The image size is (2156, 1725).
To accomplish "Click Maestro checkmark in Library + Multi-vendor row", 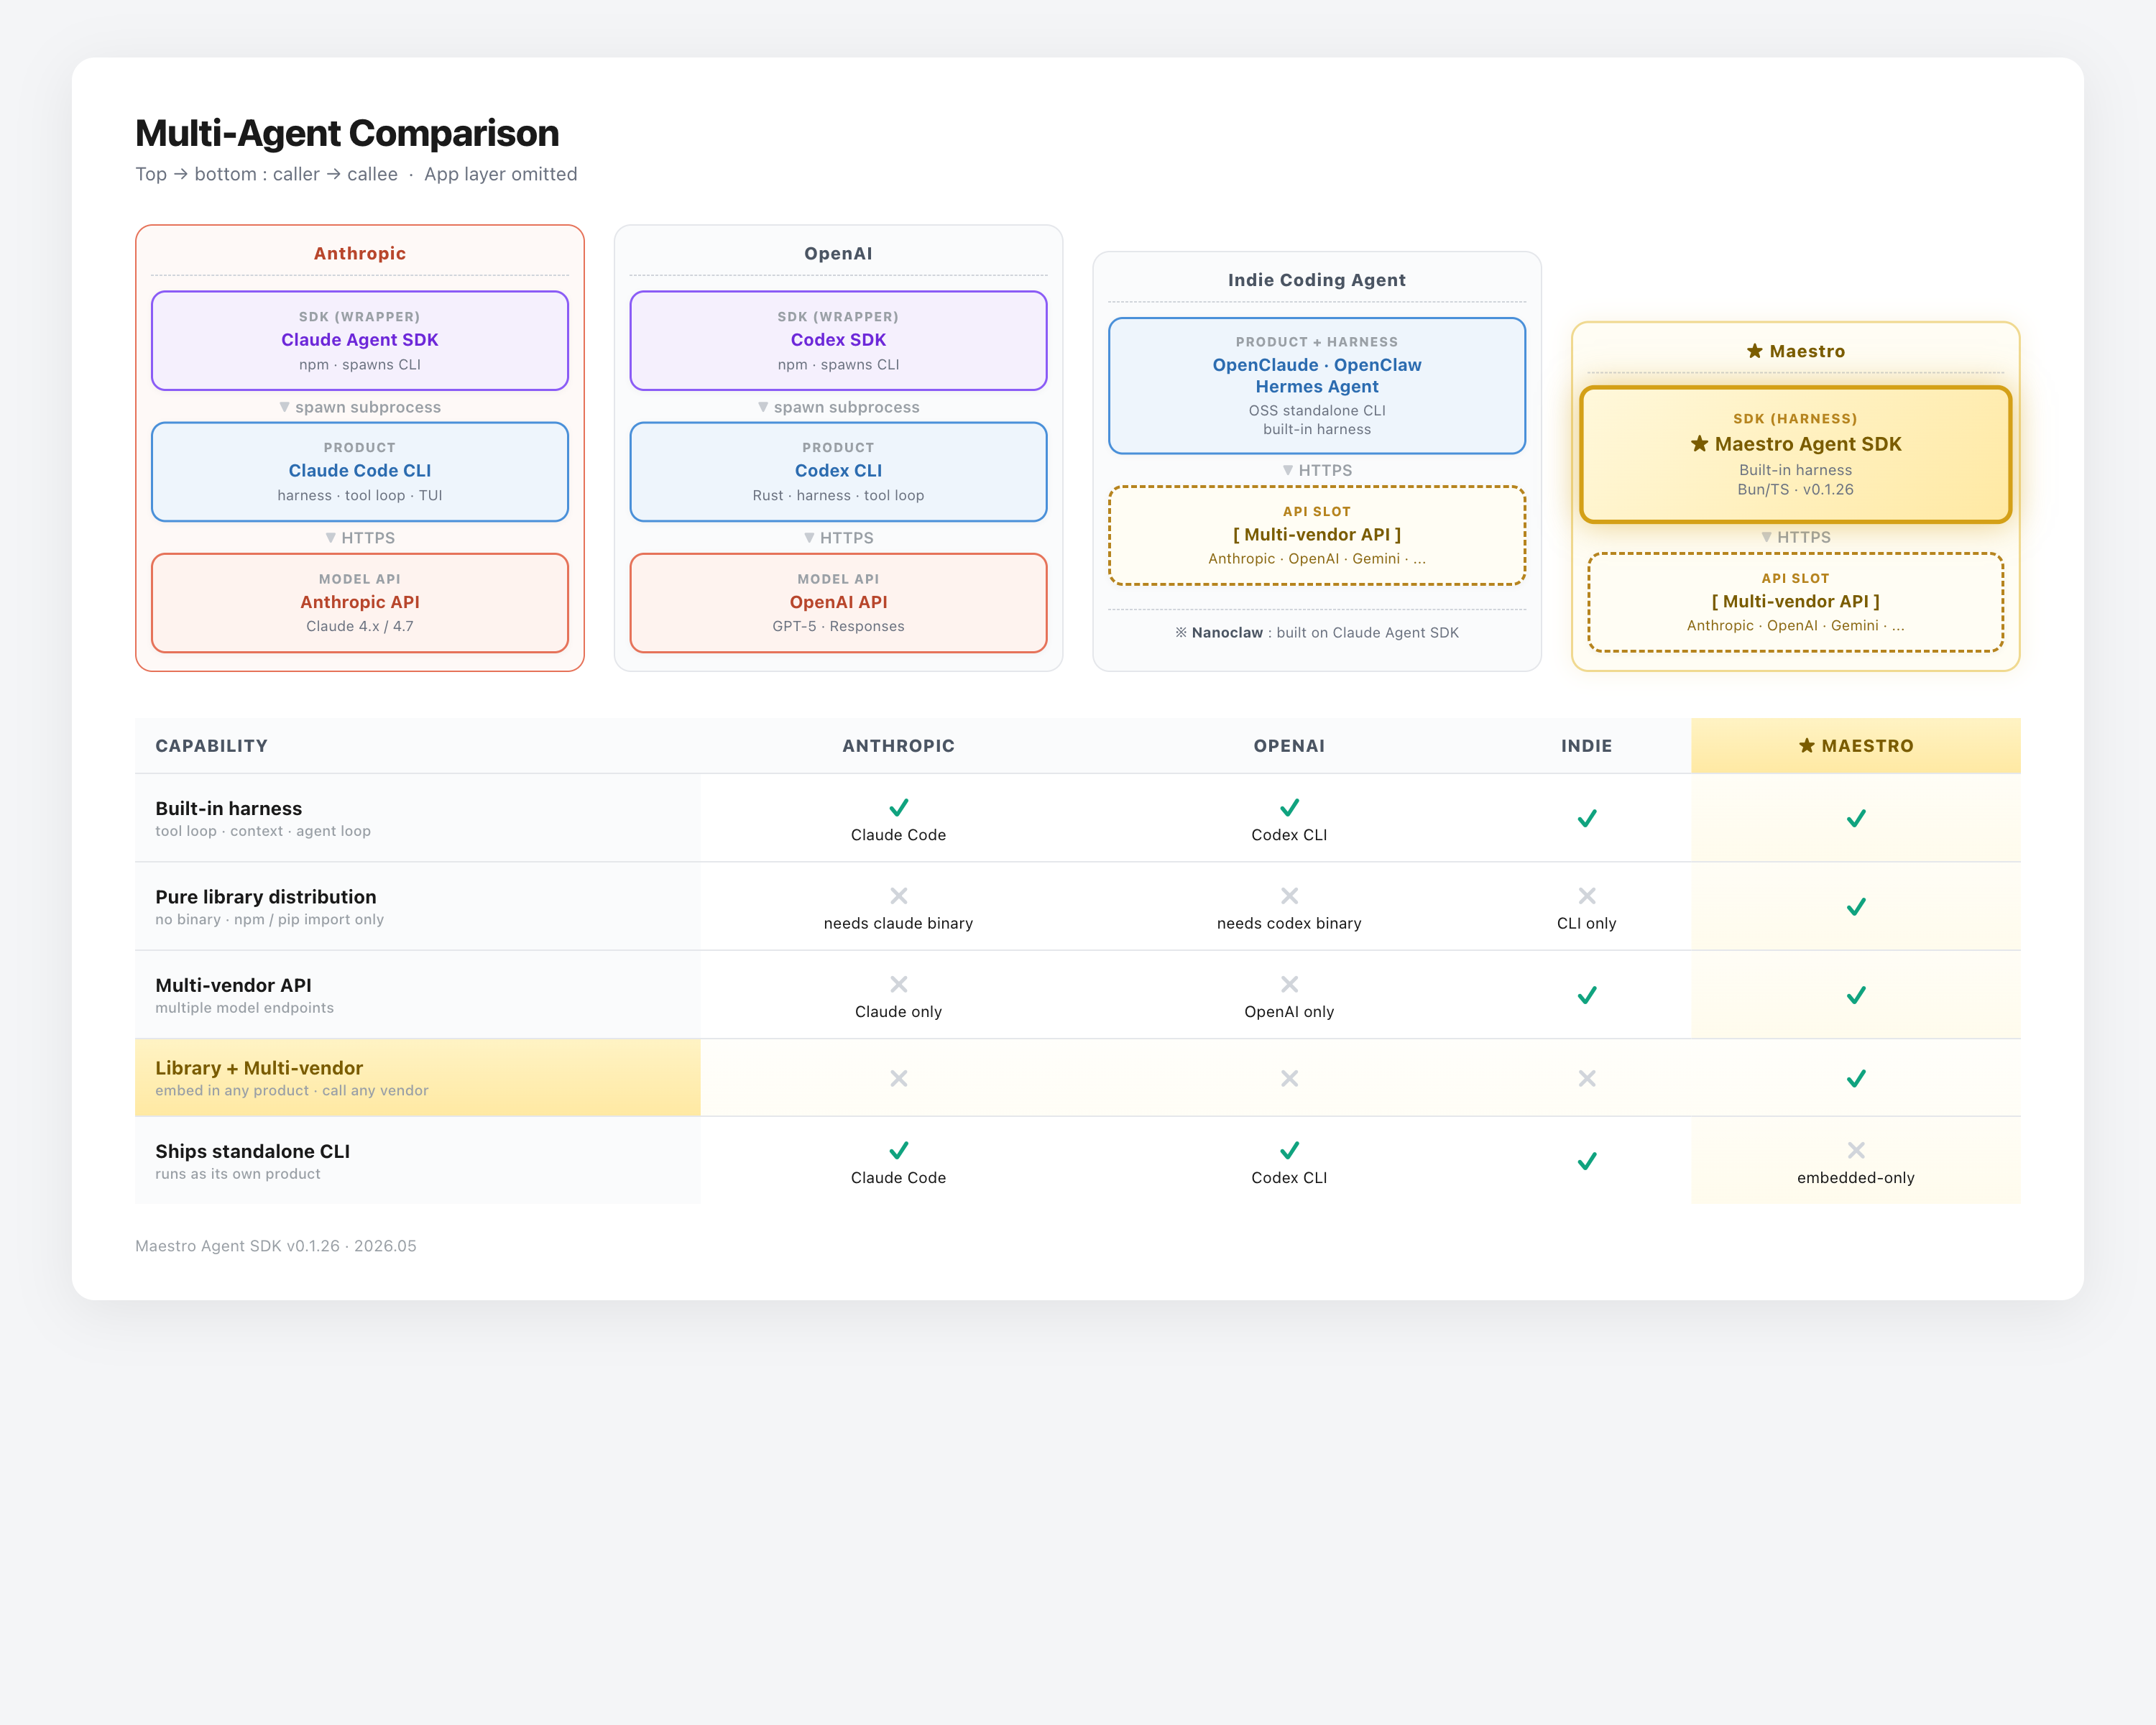I will (x=1856, y=1078).
